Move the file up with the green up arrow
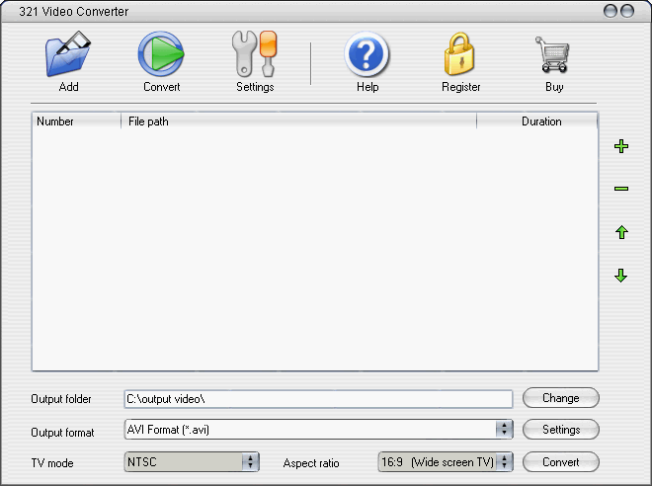Screen dimensions: 652x486 tap(621, 232)
